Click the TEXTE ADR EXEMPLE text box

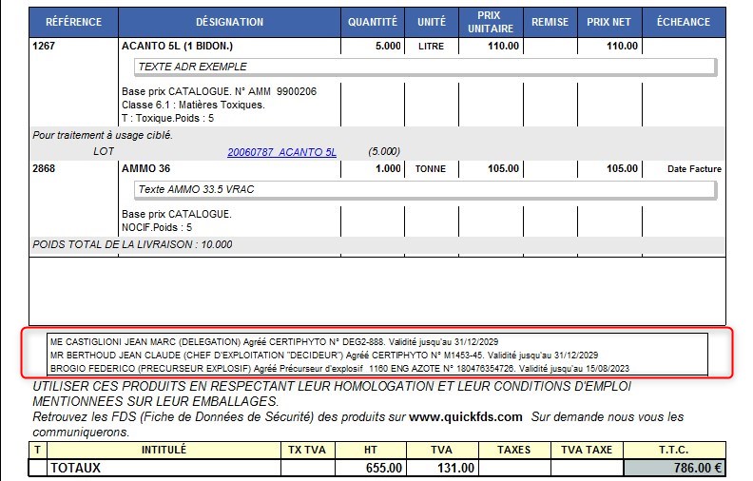[423, 67]
